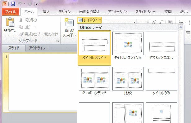Select slide 1 thumbnail

(43, 82)
